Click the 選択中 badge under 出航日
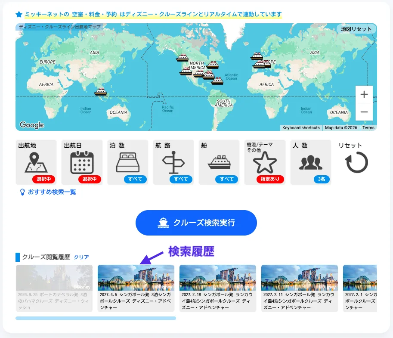 click(90, 179)
